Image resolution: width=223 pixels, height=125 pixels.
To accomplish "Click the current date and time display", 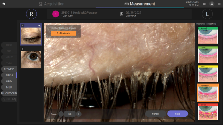I will click(192, 4).
